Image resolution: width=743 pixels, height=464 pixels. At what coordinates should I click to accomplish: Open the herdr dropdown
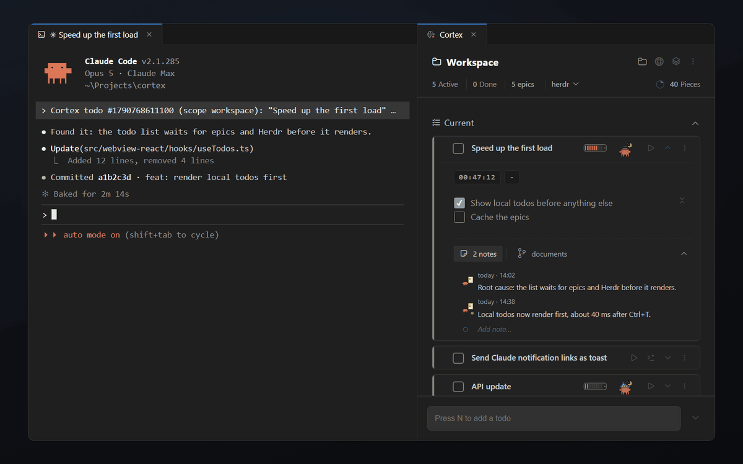[565, 84]
